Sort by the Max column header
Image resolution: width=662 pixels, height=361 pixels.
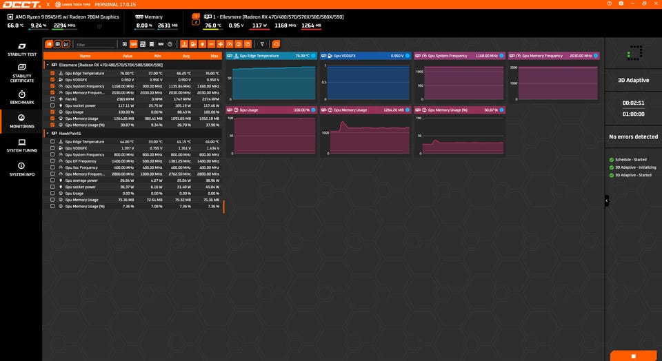(214, 56)
